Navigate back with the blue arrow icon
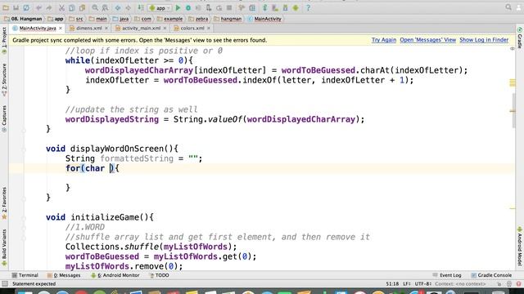 pos(118,7)
